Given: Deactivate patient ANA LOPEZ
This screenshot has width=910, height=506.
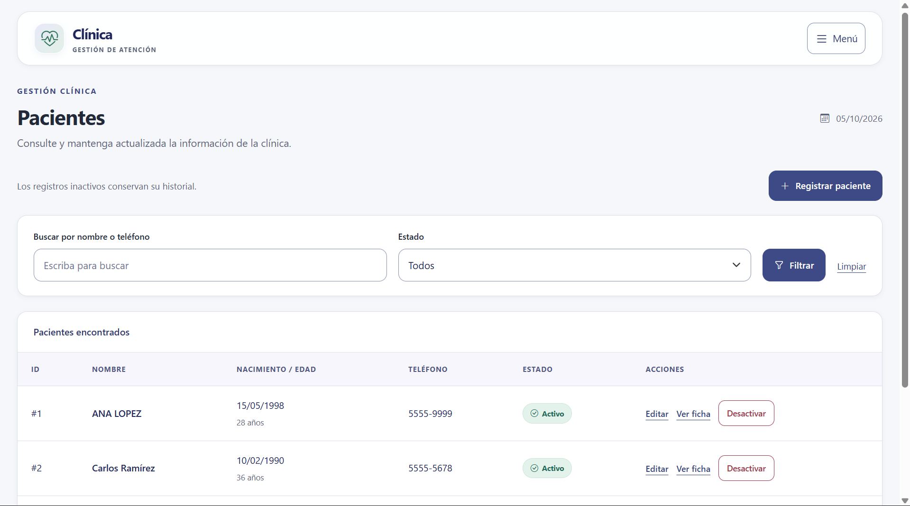Looking at the screenshot, I should tap(746, 414).
